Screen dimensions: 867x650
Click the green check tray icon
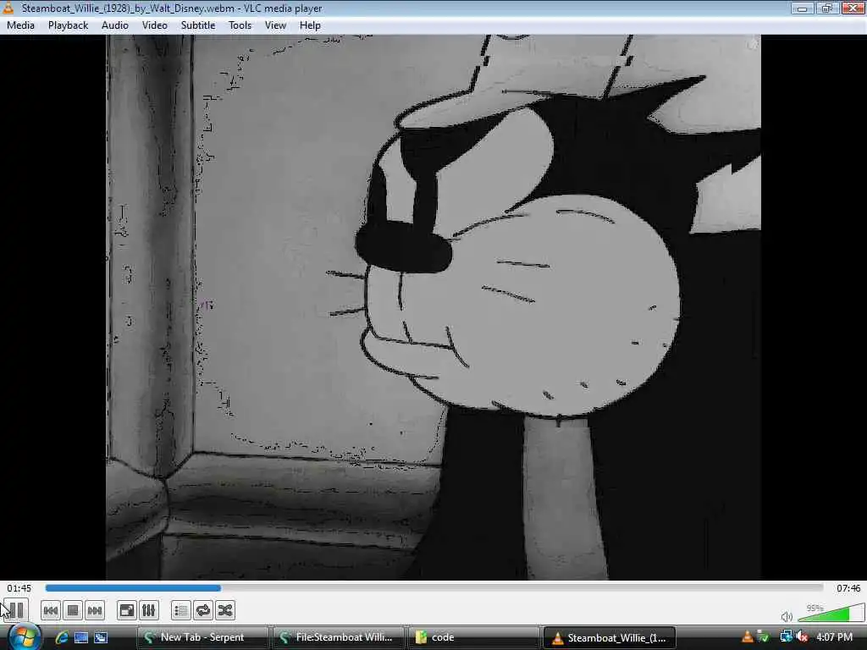[x=764, y=637]
